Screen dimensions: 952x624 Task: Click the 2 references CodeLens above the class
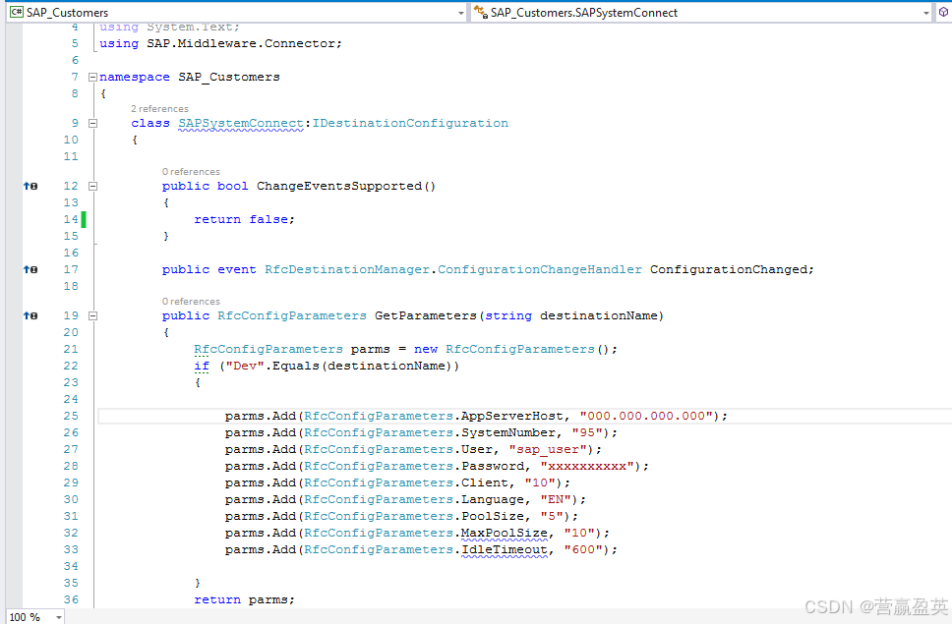point(159,108)
